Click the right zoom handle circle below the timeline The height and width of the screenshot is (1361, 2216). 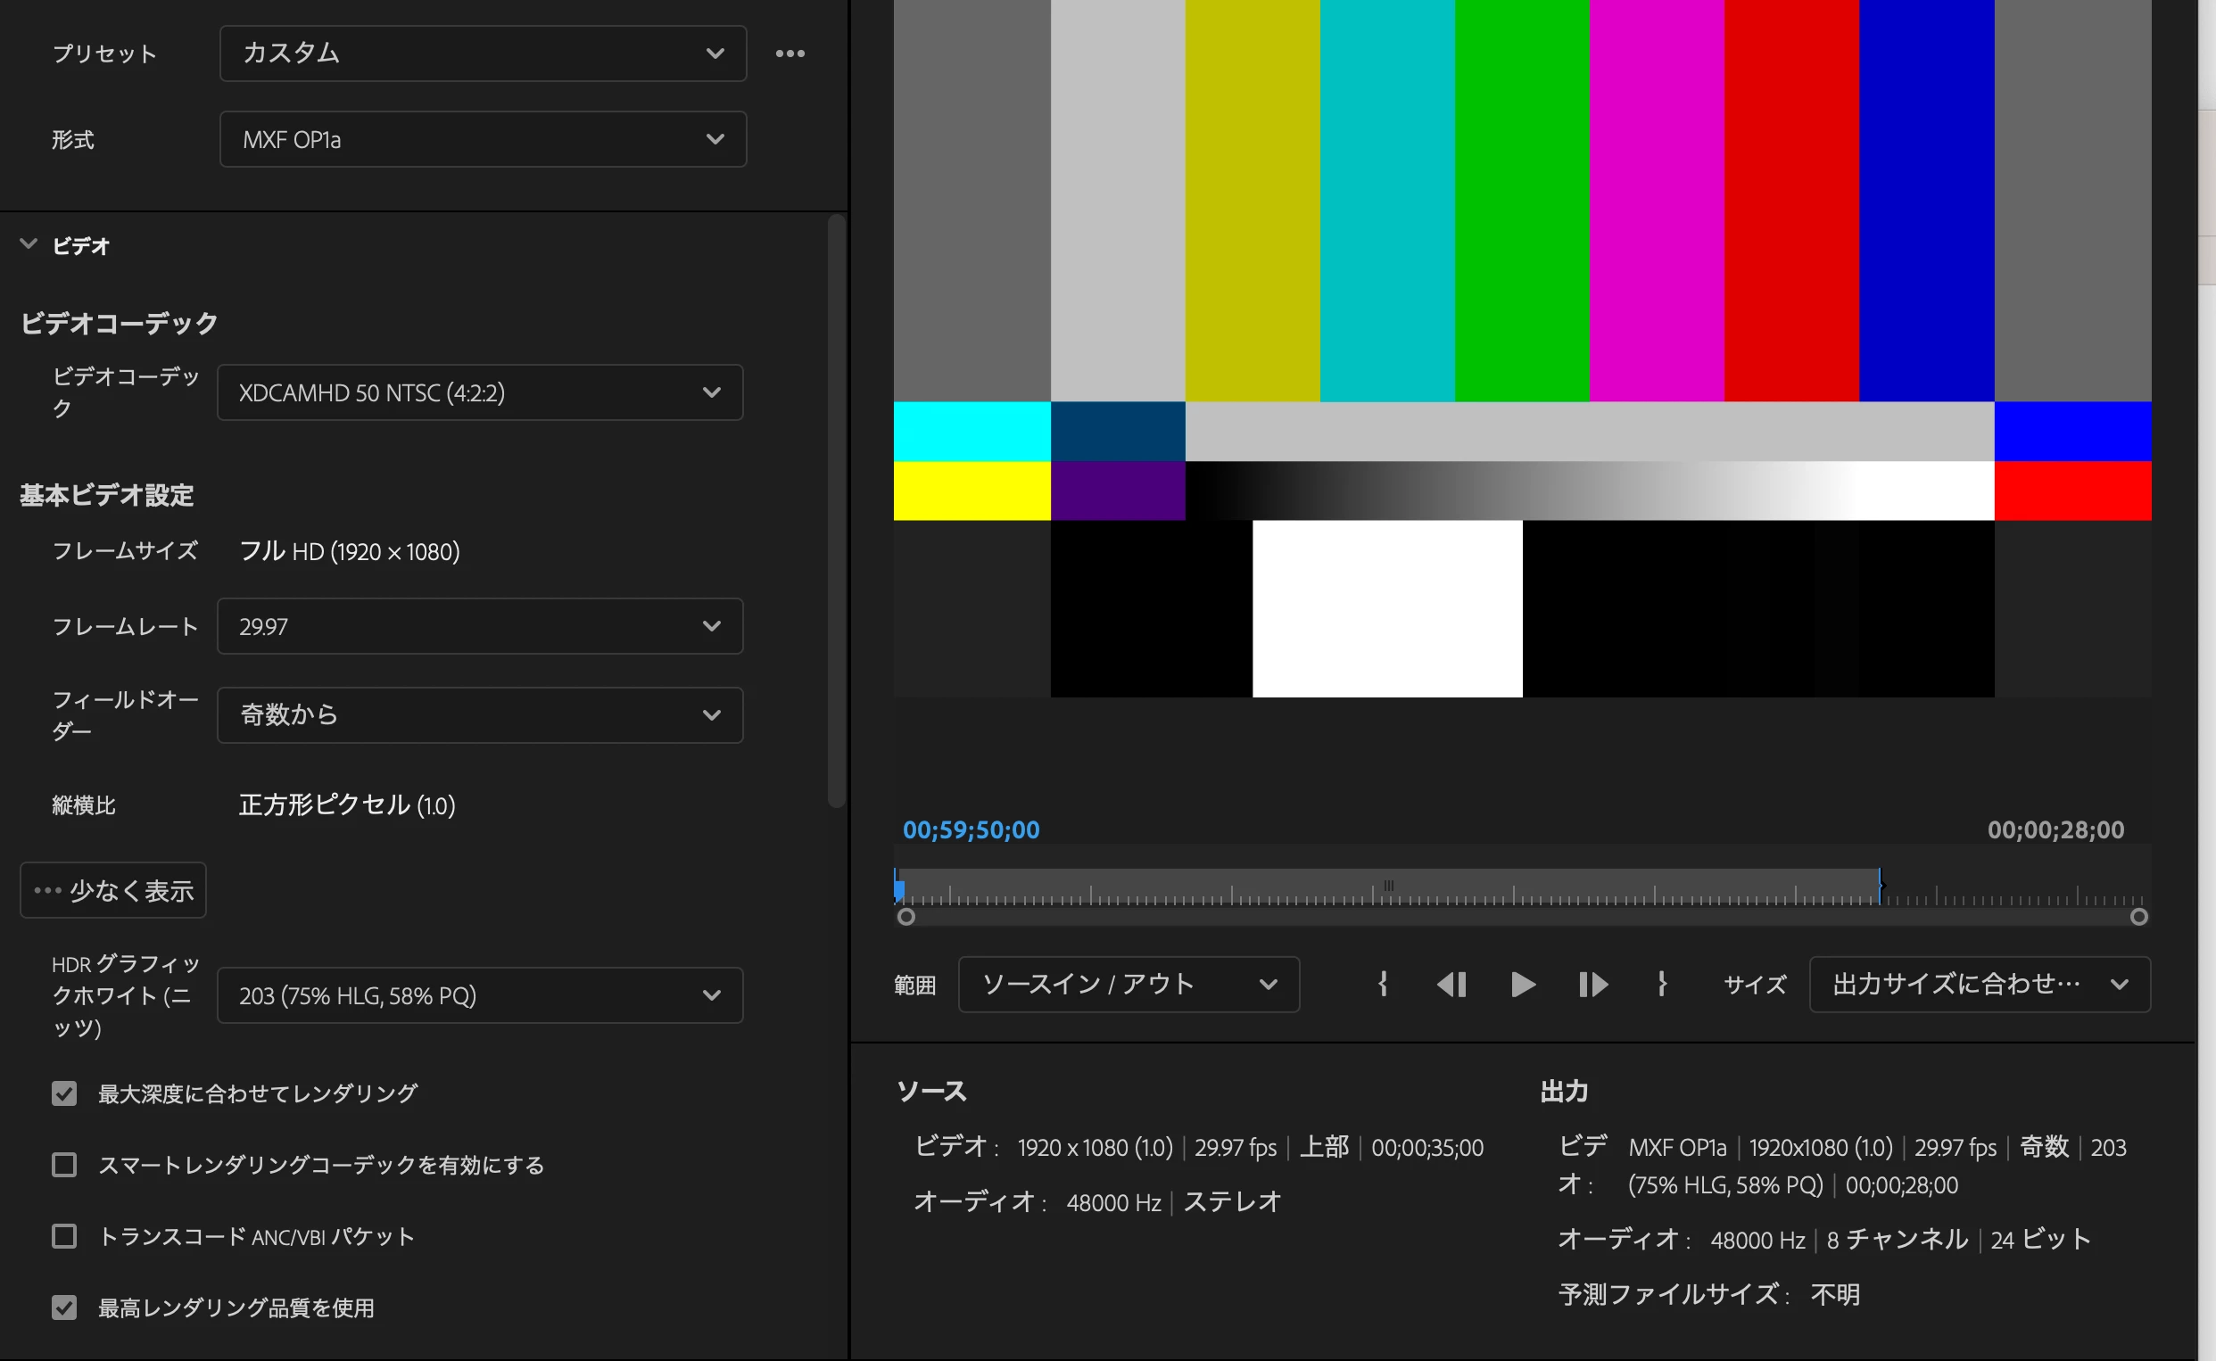(x=2138, y=916)
